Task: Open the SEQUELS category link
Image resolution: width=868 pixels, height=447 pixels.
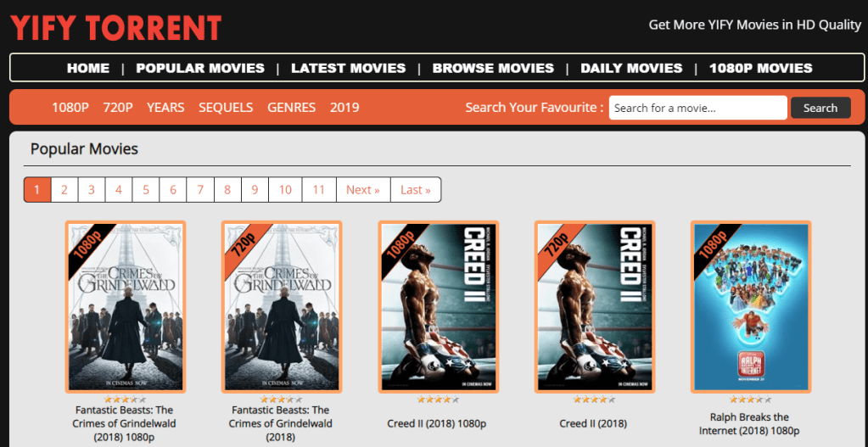Action: click(226, 108)
